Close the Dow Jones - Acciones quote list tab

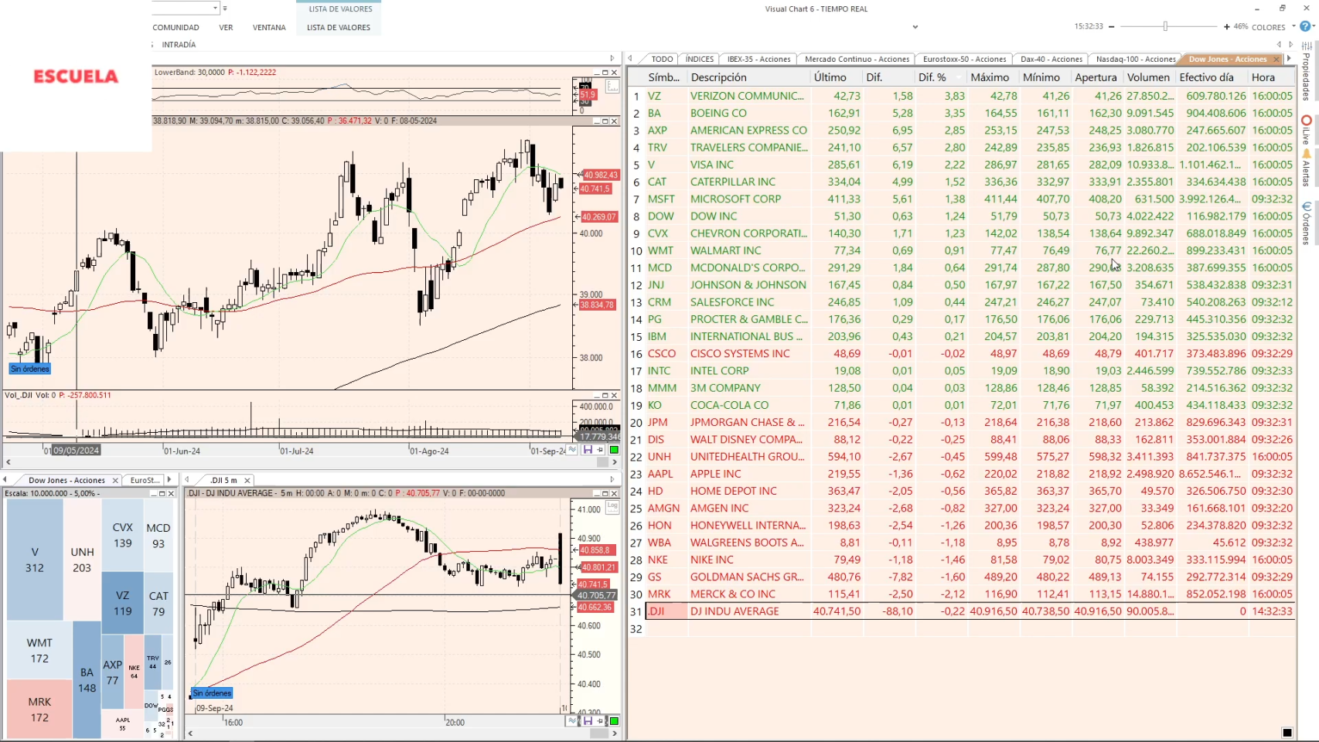[x=1276, y=60]
